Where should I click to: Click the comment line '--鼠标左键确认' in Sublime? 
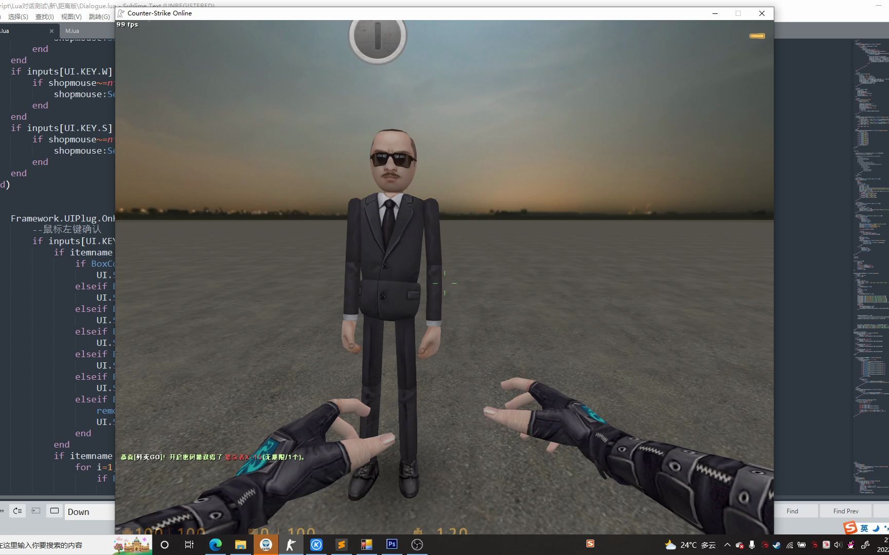(67, 229)
